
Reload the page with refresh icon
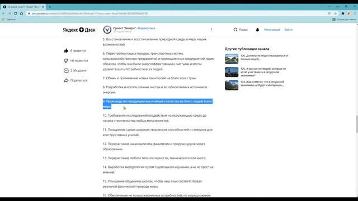(16, 13)
